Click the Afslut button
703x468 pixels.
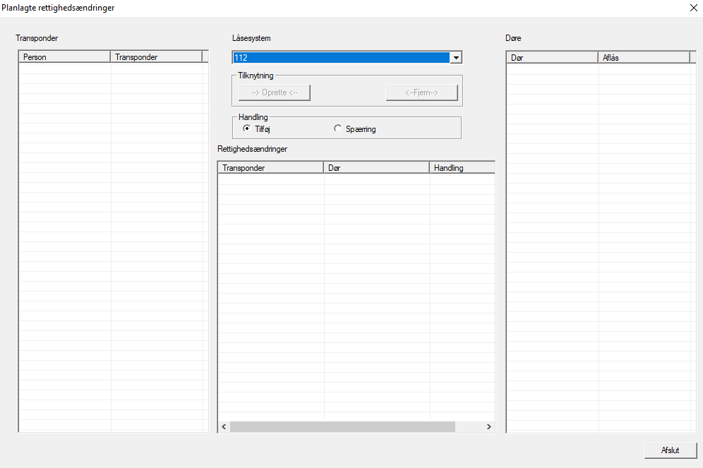pyautogui.click(x=670, y=450)
